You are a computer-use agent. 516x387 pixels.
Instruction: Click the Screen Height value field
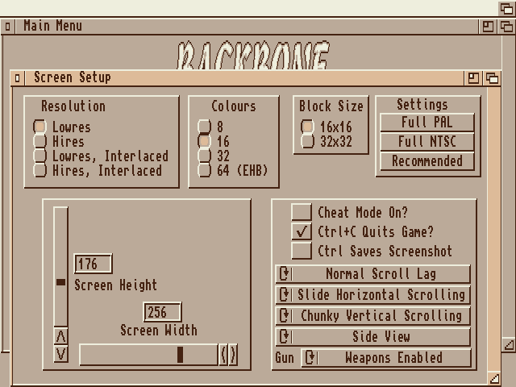pyautogui.click(x=94, y=264)
